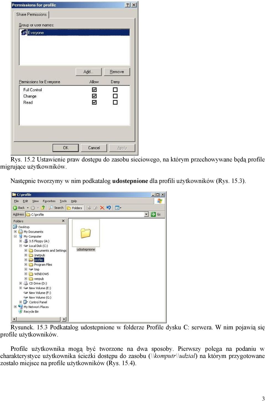The height and width of the screenshot is (401, 265).
Task: Open the View menu
Action: [35, 201]
